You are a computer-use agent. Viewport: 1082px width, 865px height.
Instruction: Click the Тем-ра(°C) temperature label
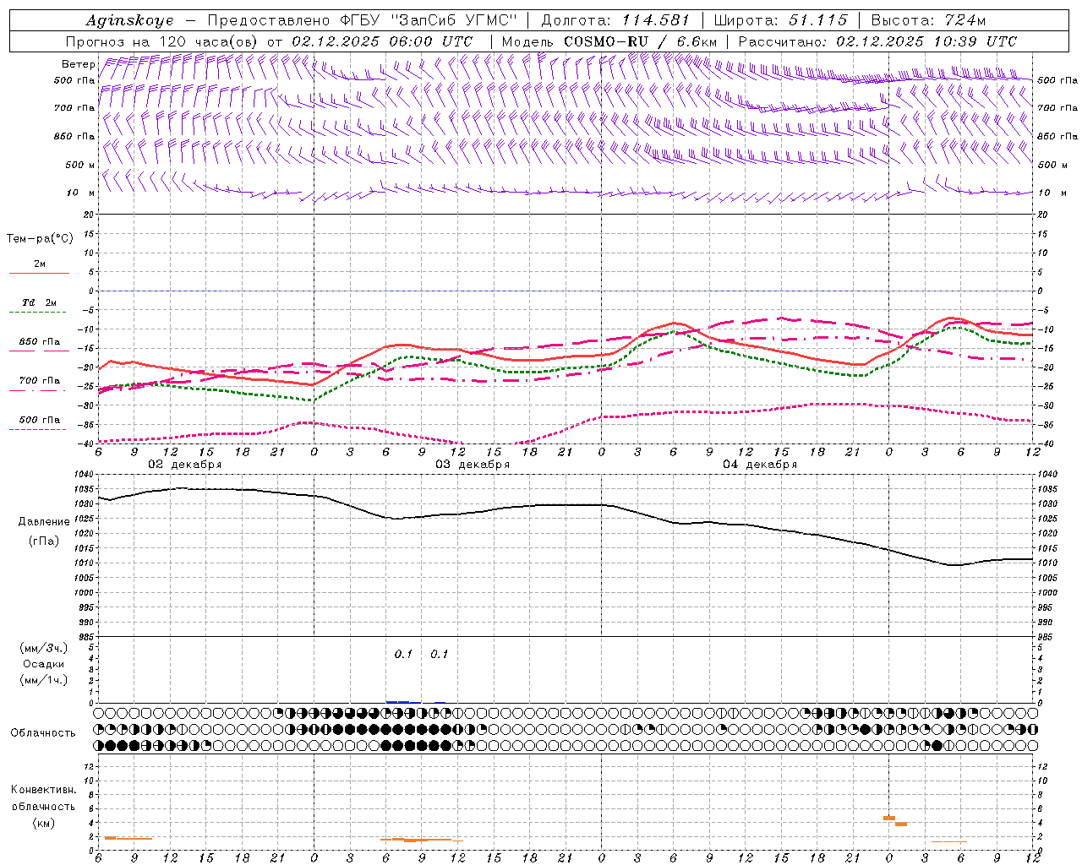40,239
